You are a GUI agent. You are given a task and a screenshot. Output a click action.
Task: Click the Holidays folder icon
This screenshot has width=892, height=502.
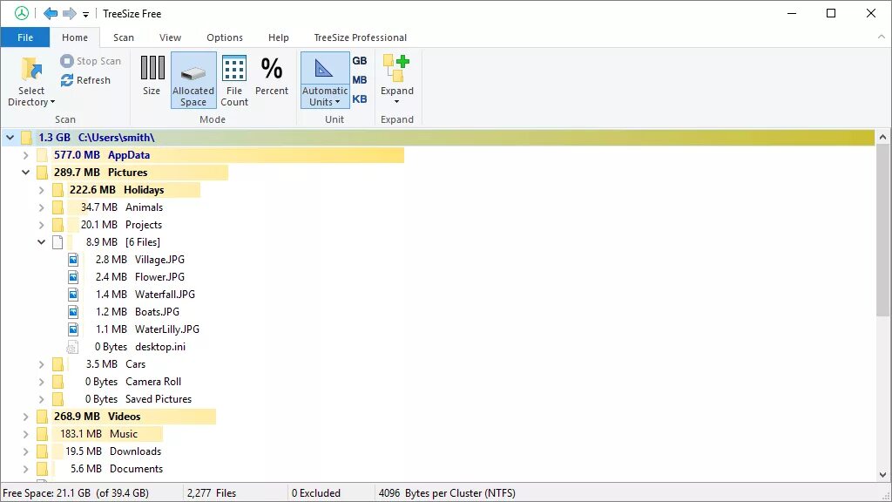click(x=57, y=190)
